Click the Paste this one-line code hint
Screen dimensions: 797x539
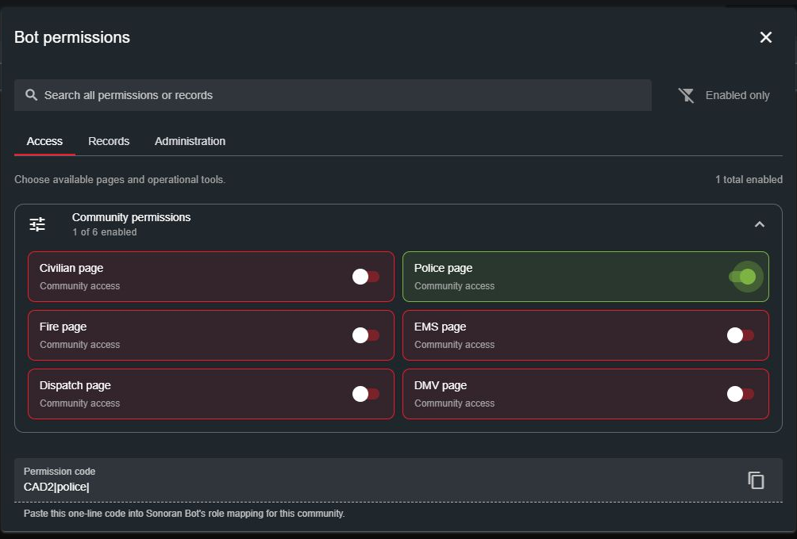click(x=184, y=513)
